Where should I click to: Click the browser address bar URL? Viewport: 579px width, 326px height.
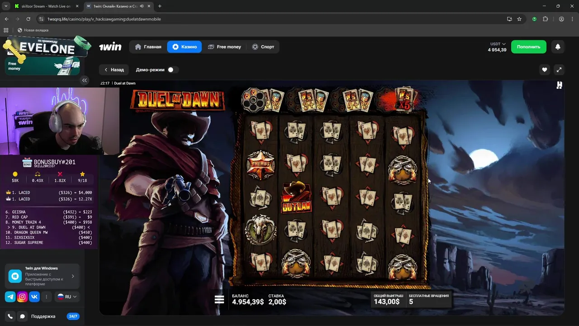[x=104, y=19]
